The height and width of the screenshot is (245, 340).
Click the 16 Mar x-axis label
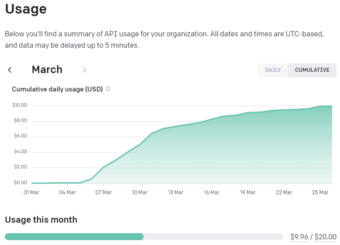212,192
